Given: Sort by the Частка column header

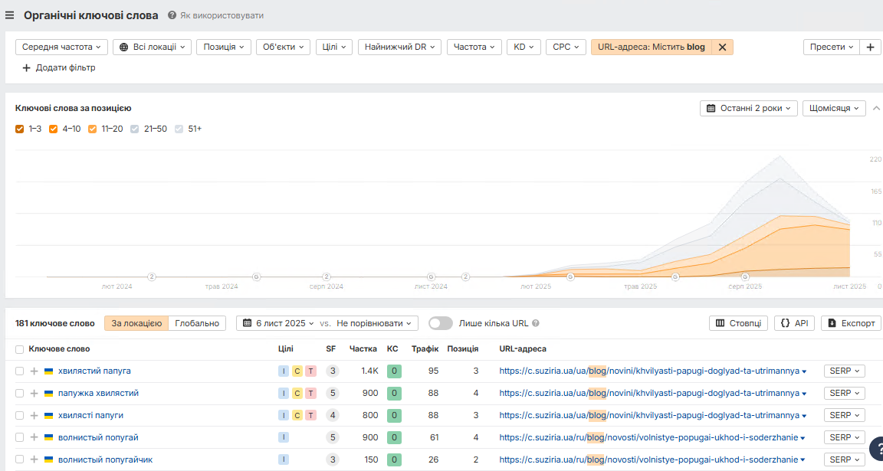Looking at the screenshot, I should (x=363, y=349).
